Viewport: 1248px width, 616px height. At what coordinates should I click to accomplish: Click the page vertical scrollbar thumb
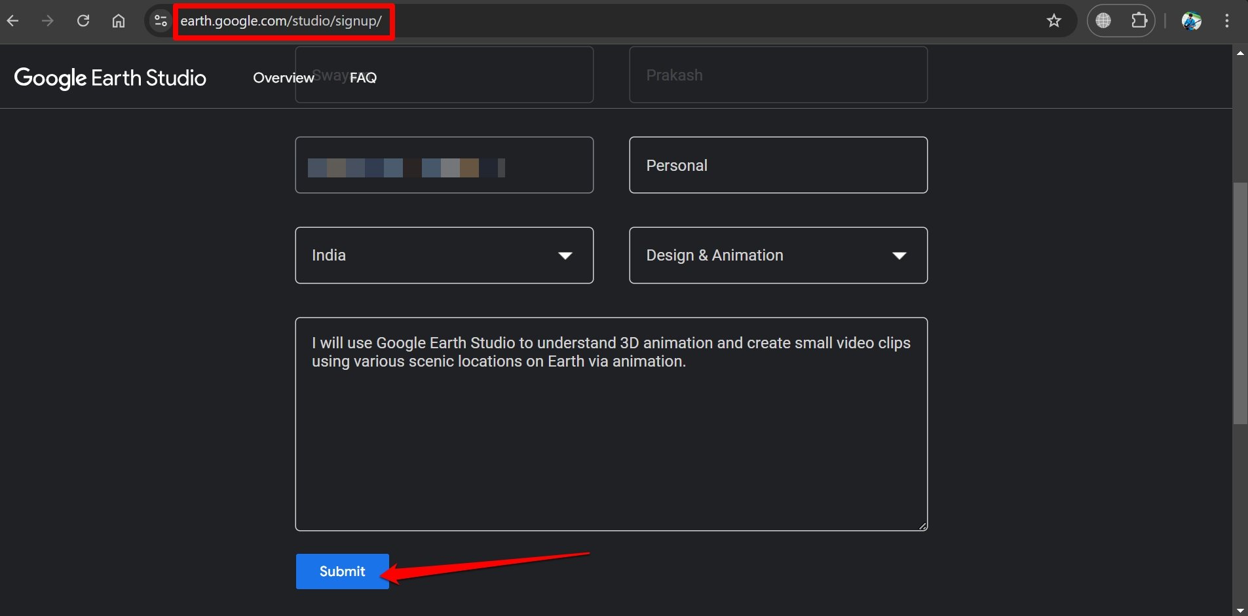pyautogui.click(x=1240, y=304)
